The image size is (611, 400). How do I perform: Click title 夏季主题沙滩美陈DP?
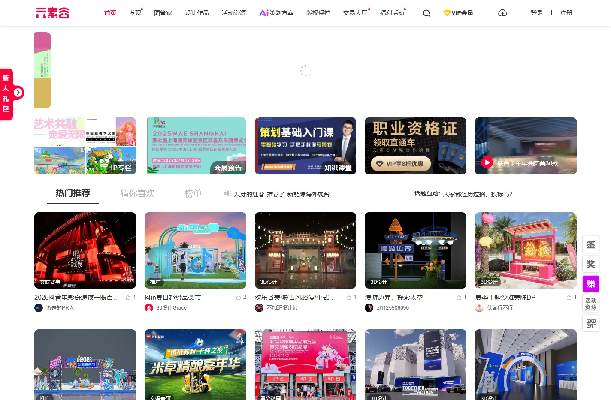click(505, 297)
